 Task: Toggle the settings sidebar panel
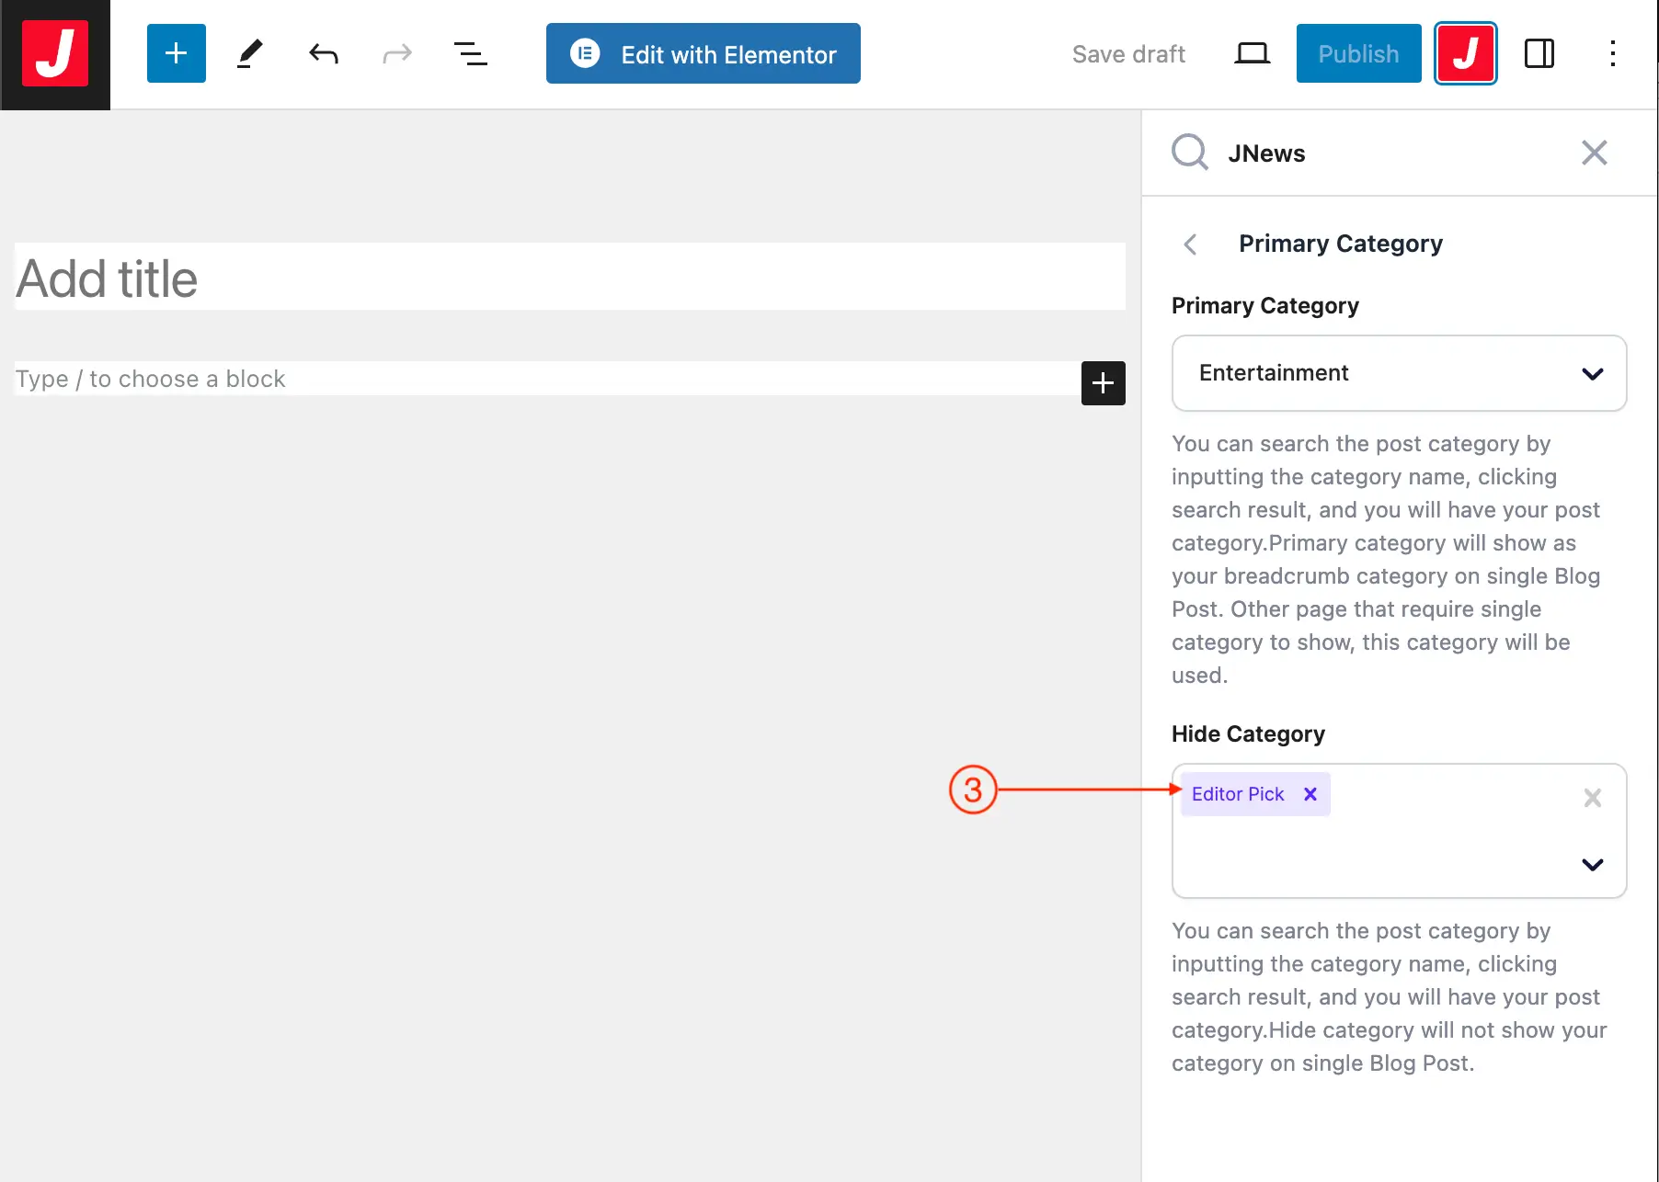pyautogui.click(x=1539, y=54)
